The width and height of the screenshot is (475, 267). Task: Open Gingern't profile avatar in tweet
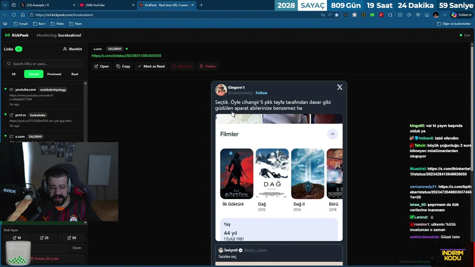(221, 90)
